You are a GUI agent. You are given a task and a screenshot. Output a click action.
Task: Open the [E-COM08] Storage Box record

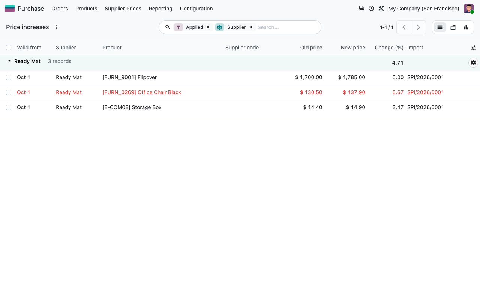pos(132,107)
